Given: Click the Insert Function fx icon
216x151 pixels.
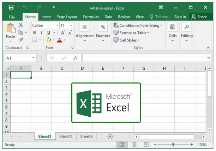Looking at the screenshot, I should point(75,58).
